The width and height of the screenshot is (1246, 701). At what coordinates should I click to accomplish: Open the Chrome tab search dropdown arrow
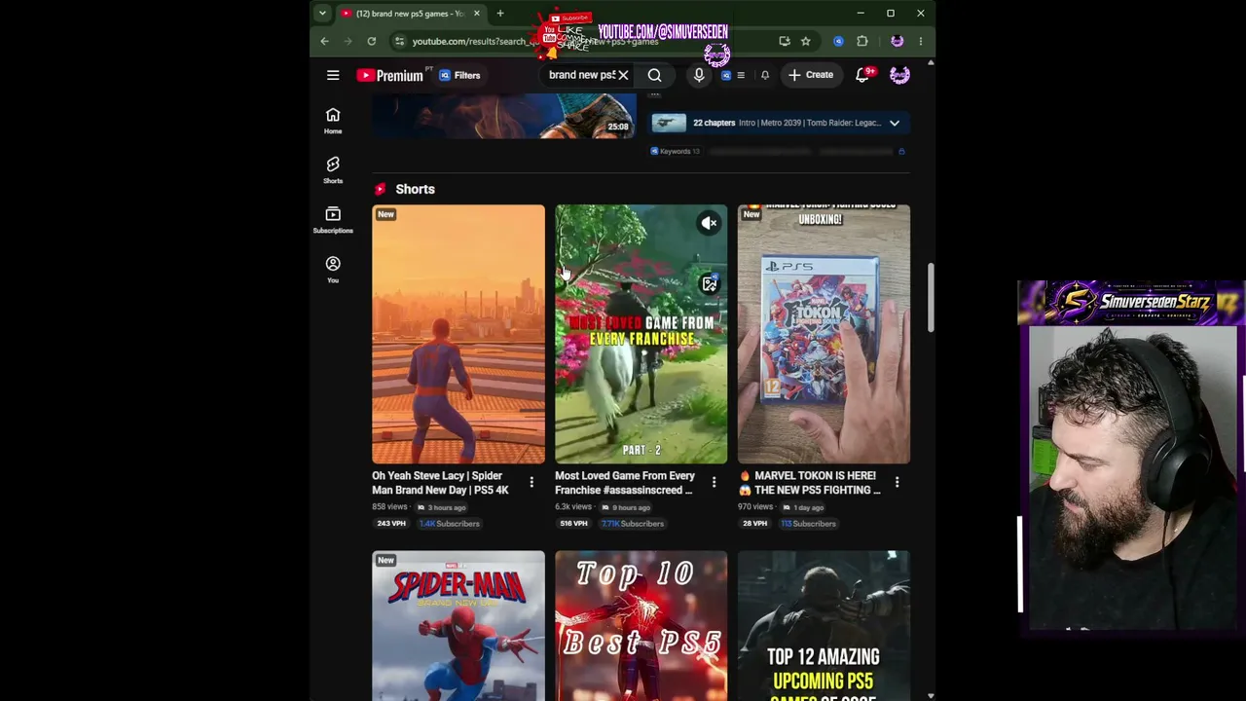pos(322,14)
